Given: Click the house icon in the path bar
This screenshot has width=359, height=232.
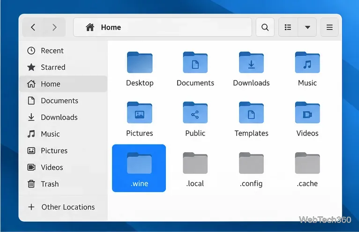Looking at the screenshot, I should pyautogui.click(x=90, y=27).
